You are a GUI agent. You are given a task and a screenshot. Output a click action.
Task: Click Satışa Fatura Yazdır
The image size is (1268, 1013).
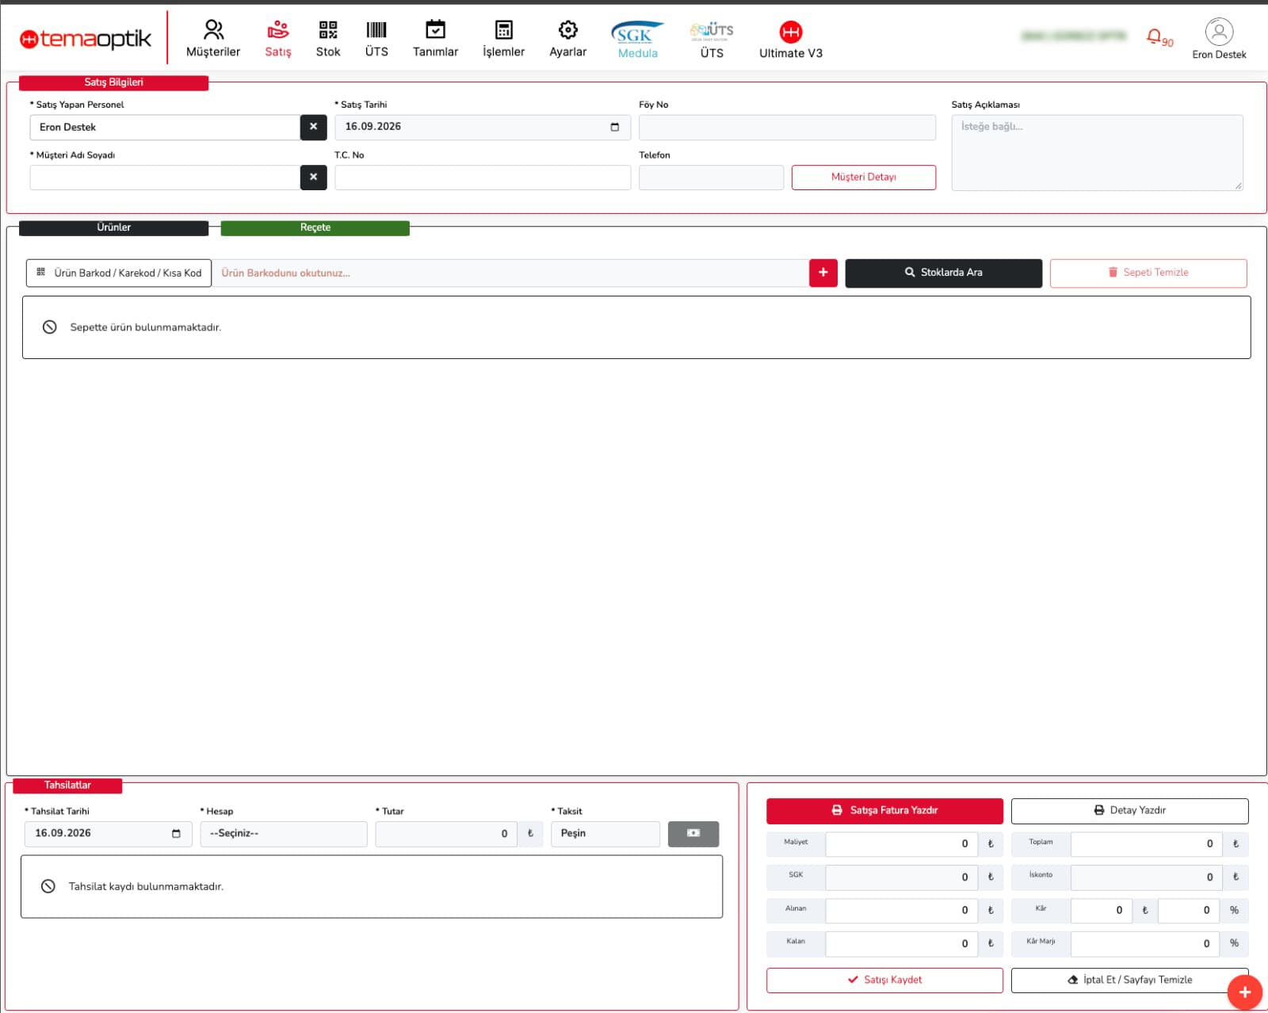(884, 811)
